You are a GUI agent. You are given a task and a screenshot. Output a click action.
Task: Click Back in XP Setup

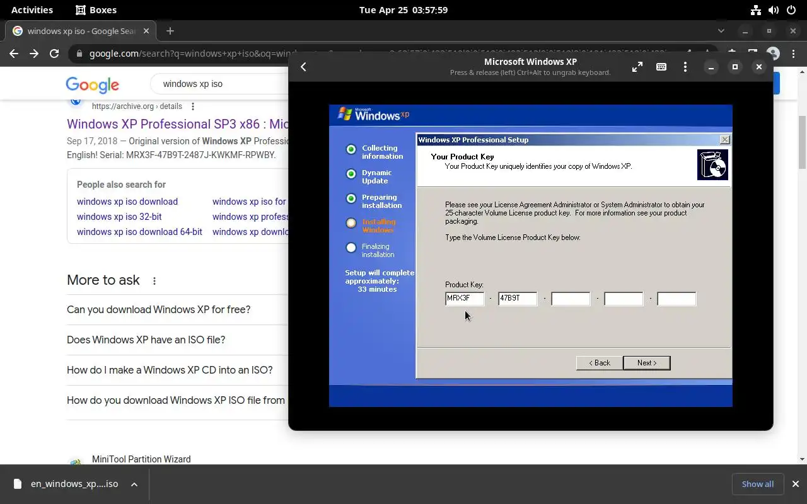pos(600,363)
